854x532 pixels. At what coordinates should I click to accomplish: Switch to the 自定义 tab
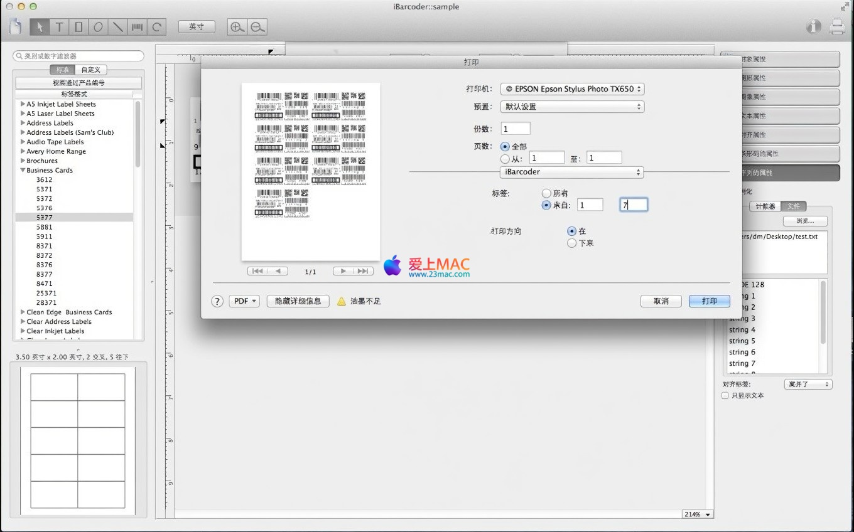90,70
